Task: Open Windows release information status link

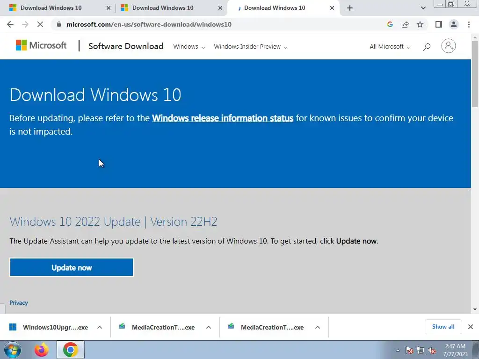Action: [223, 118]
